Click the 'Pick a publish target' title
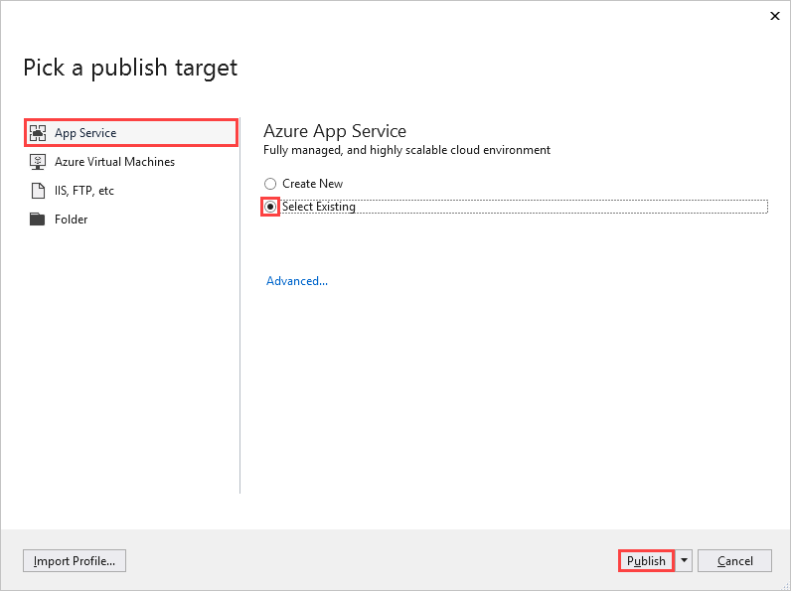Image resolution: width=791 pixels, height=591 pixels. pyautogui.click(x=130, y=68)
